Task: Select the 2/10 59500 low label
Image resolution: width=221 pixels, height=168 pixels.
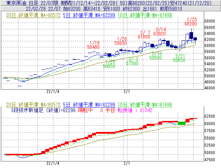Action: pyautogui.click(x=155, y=56)
